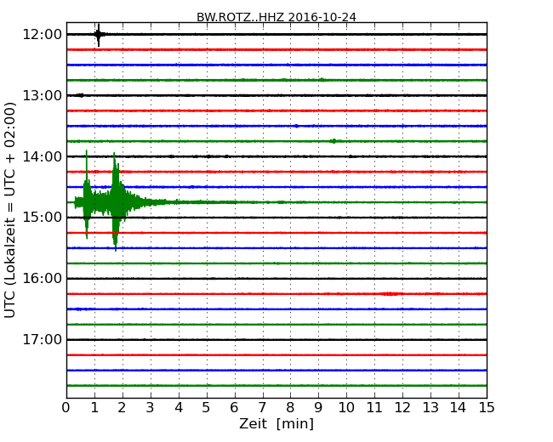Click the x-axis tick label 11
This screenshot has height=442, width=553.
[374, 408]
